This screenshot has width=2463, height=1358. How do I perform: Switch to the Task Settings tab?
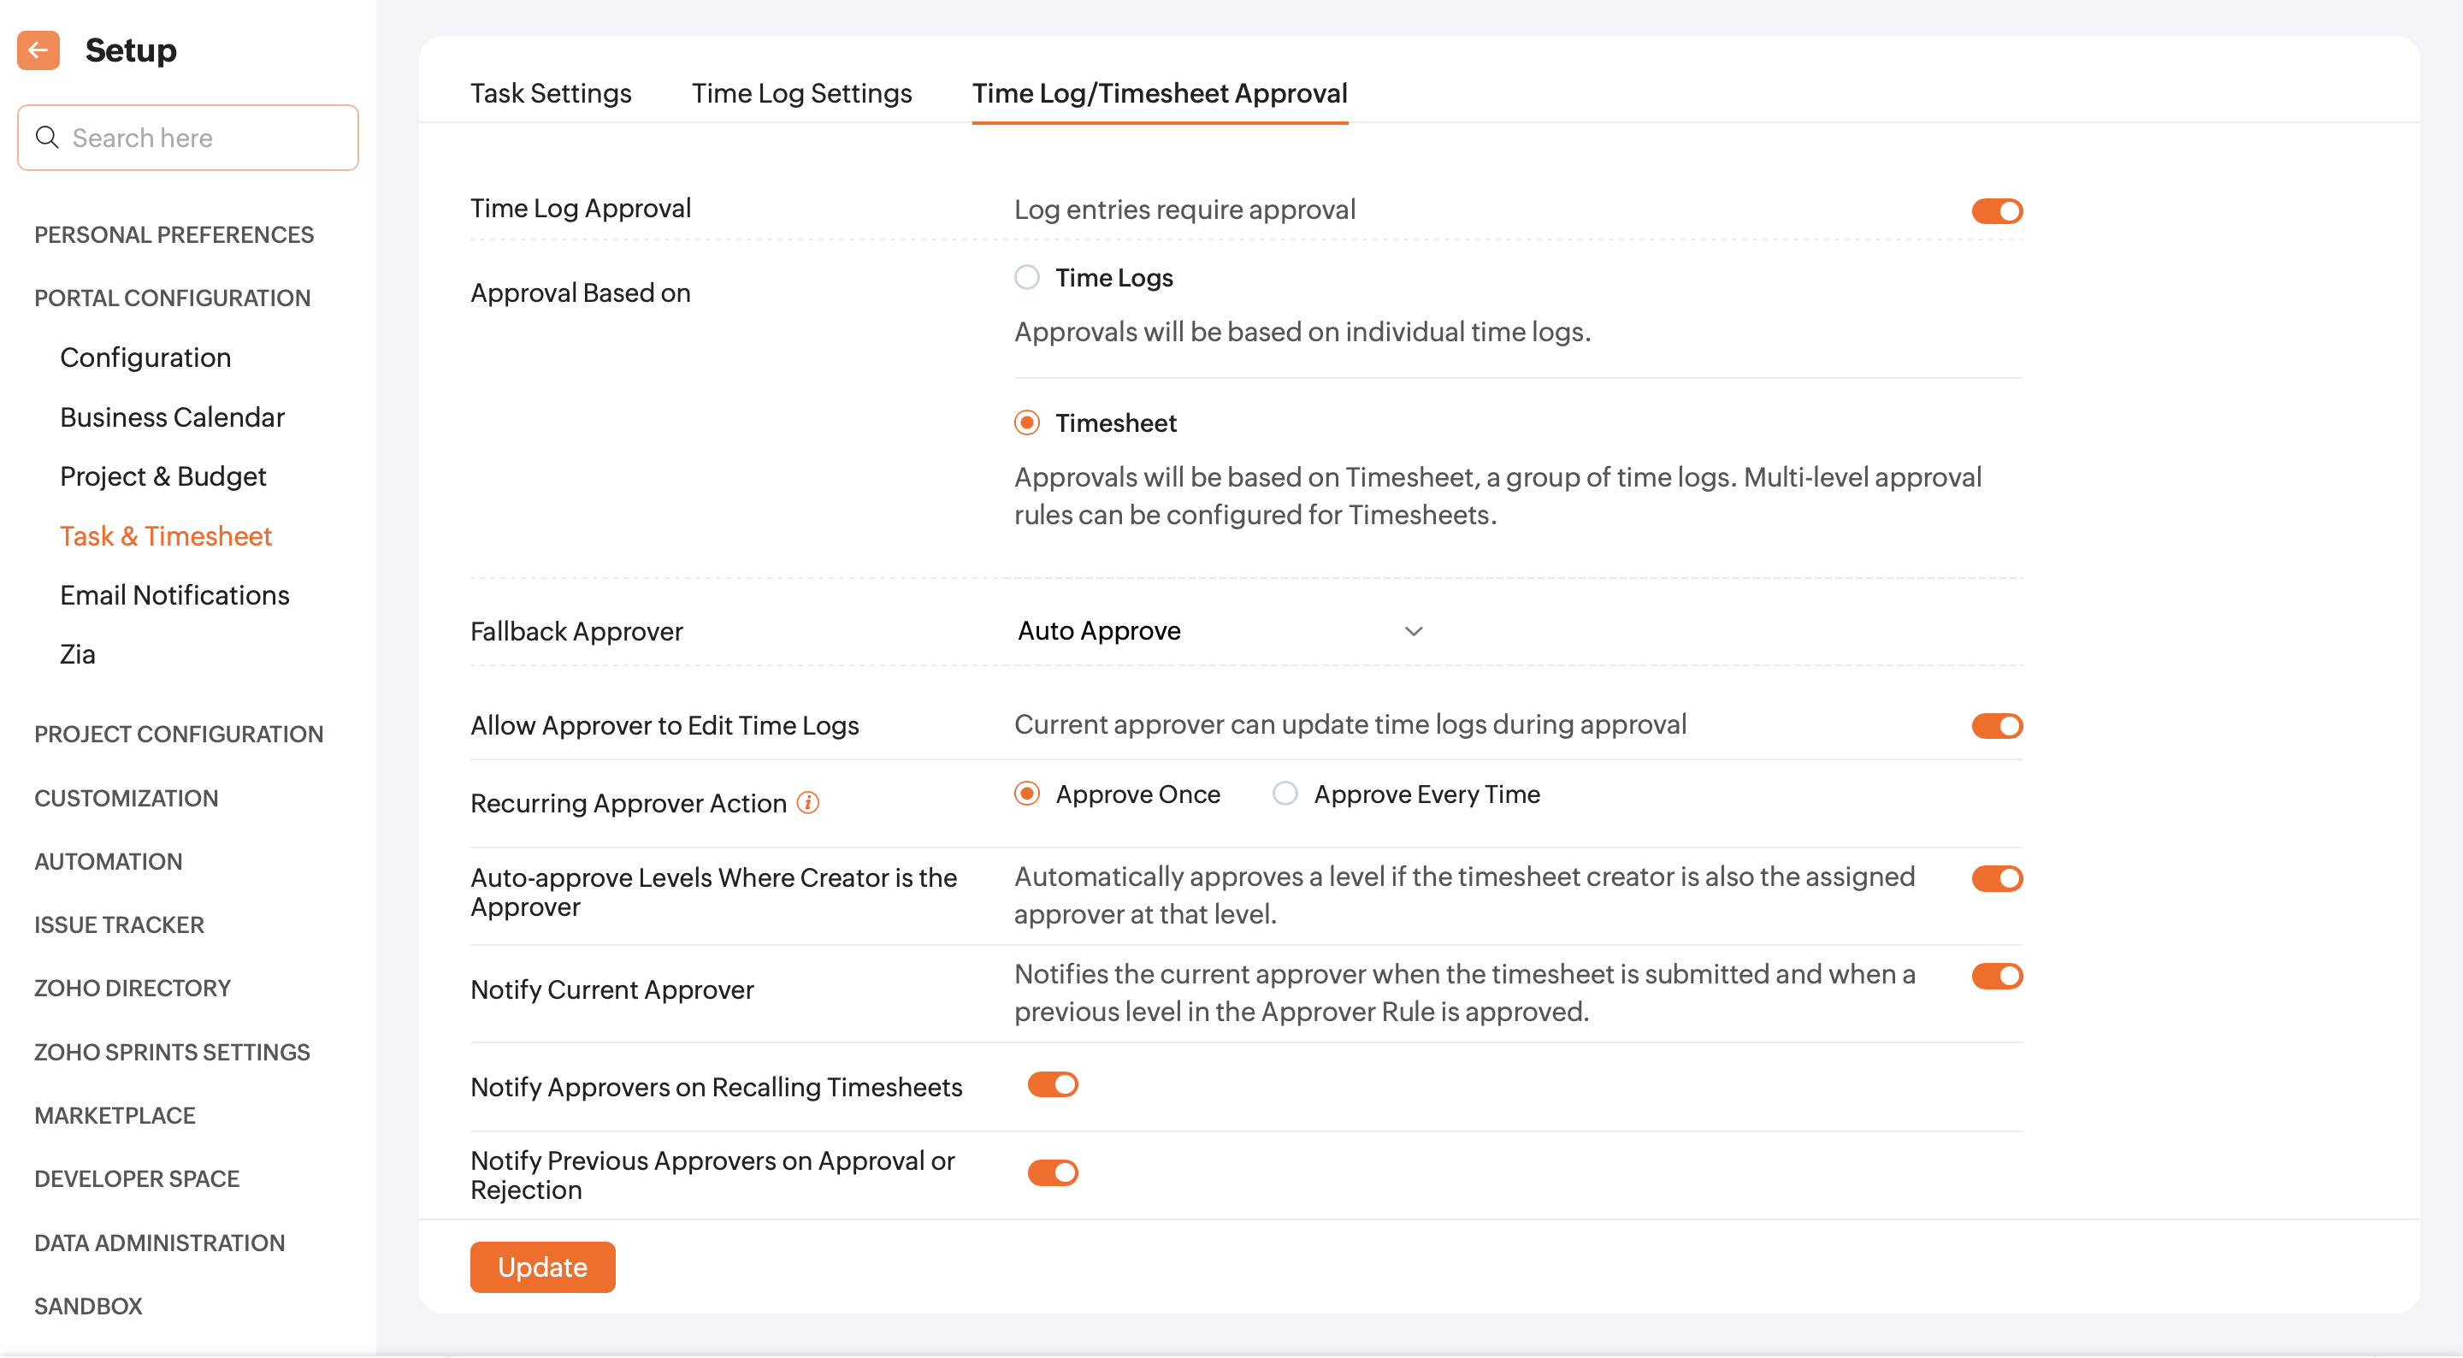[551, 92]
